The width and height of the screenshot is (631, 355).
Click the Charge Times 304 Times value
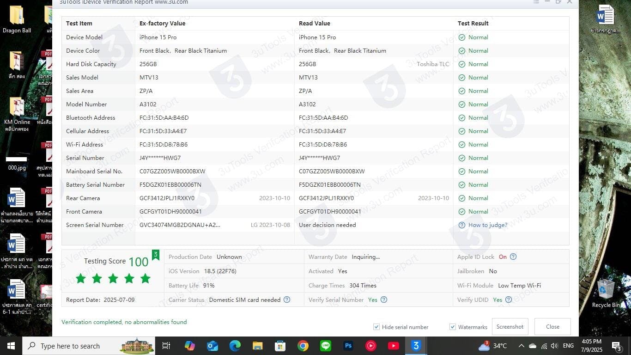[363, 286]
